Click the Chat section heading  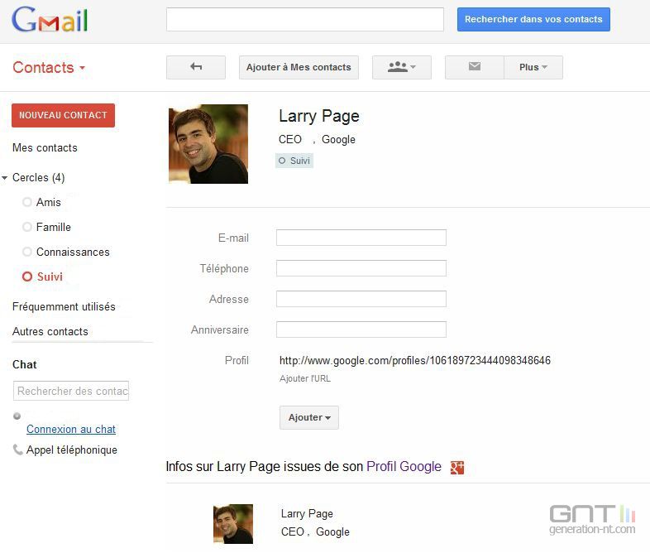(25, 364)
